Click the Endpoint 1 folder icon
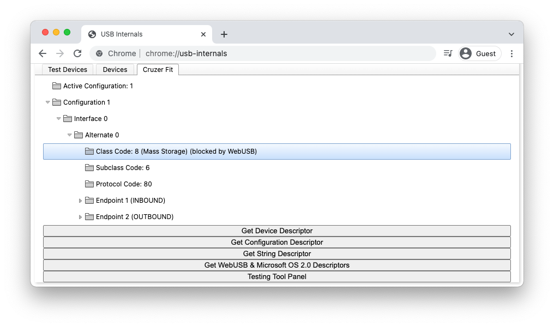Image resolution: width=554 pixels, height=327 pixels. click(x=89, y=200)
